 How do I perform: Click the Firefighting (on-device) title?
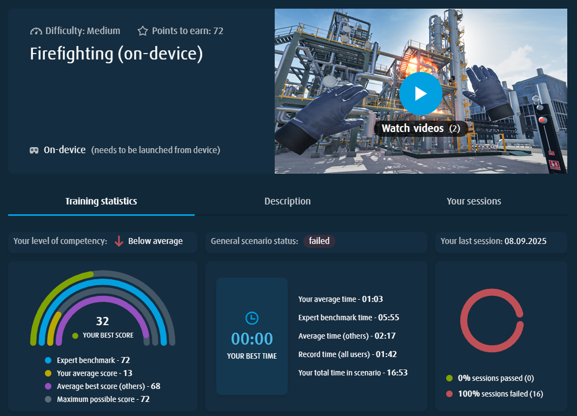[116, 54]
